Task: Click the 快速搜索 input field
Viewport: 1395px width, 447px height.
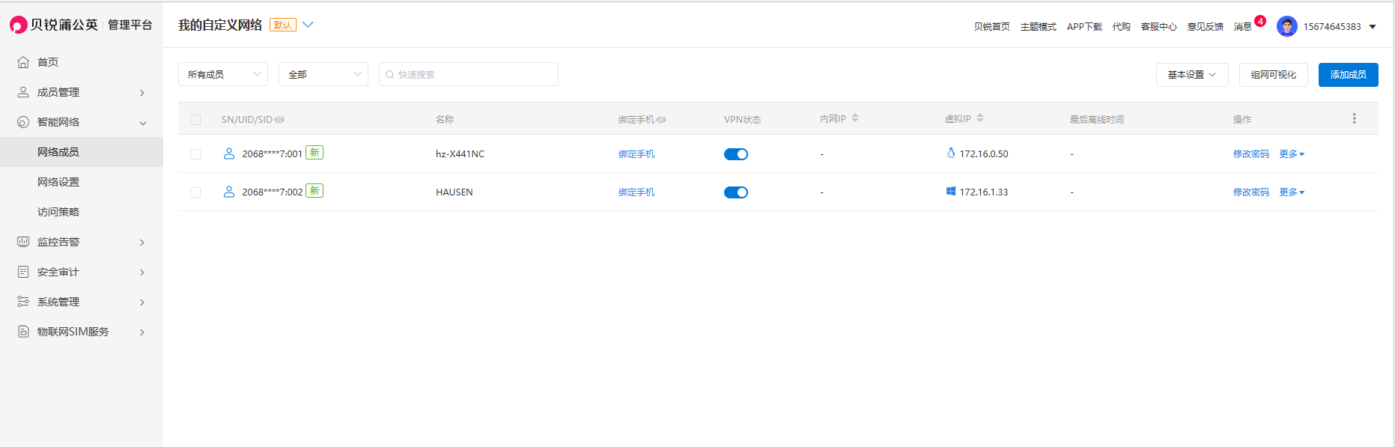Action: [469, 74]
